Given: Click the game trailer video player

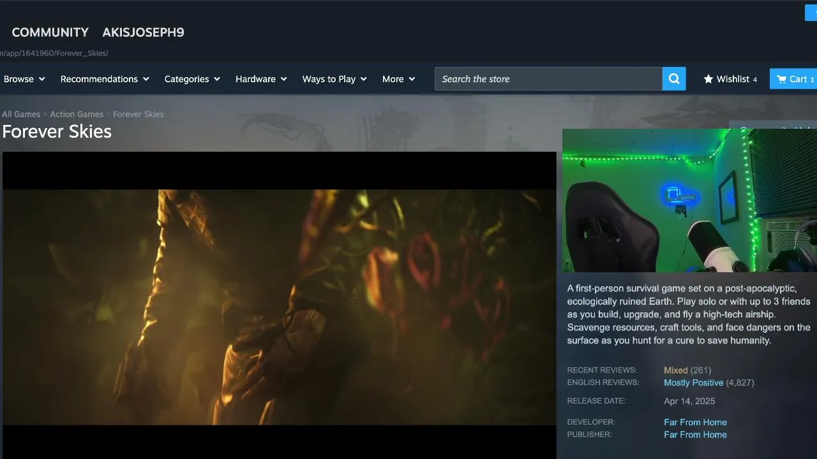Looking at the screenshot, I should [280, 305].
